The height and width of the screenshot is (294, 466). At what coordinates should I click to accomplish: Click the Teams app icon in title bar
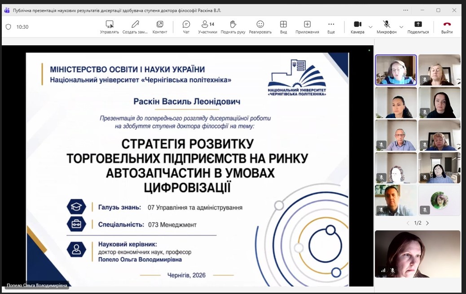7,10
